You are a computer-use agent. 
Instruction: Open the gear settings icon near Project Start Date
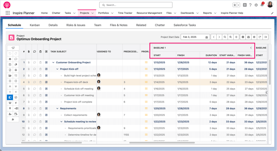254,37
